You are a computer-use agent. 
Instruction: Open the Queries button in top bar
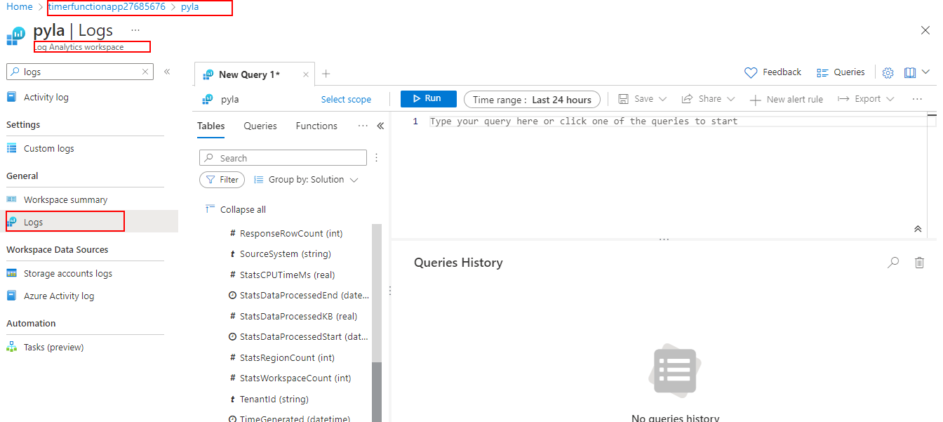click(841, 72)
